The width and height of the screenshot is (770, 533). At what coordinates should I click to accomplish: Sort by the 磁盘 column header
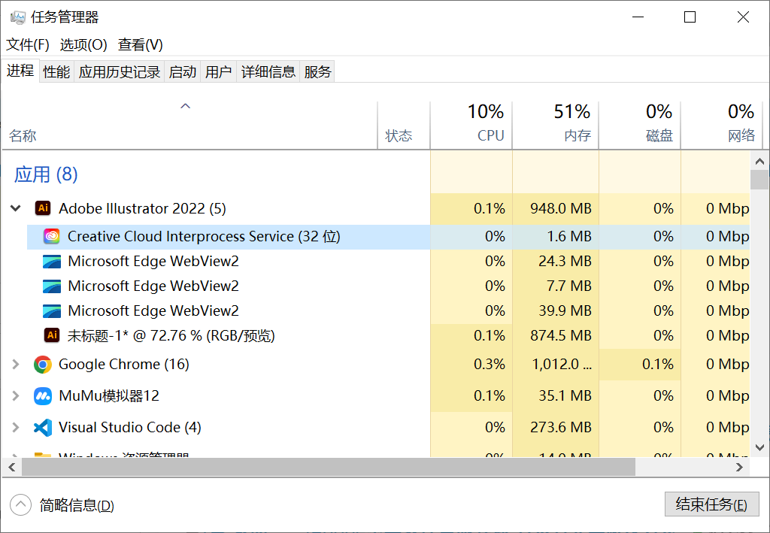[x=639, y=125]
